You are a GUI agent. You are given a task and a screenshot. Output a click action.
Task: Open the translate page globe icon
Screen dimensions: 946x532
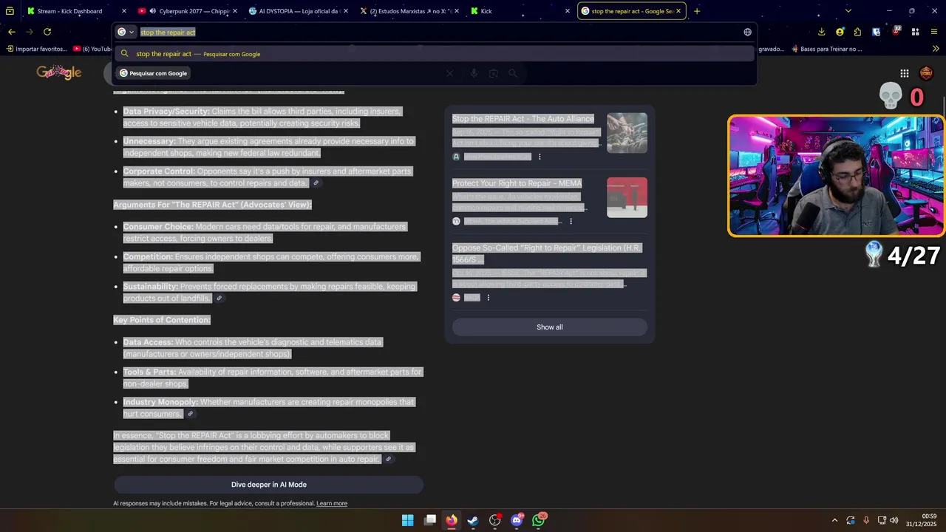[747, 32]
